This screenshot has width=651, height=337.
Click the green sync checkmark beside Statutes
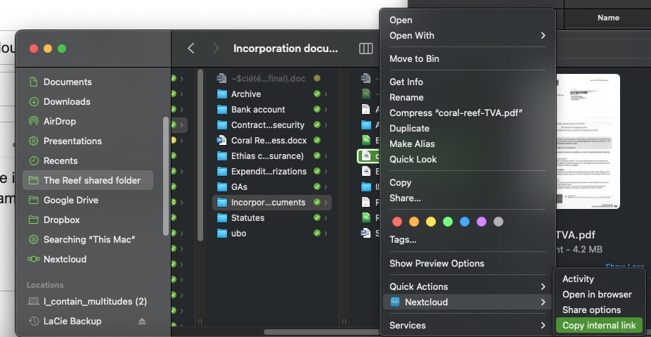point(317,218)
